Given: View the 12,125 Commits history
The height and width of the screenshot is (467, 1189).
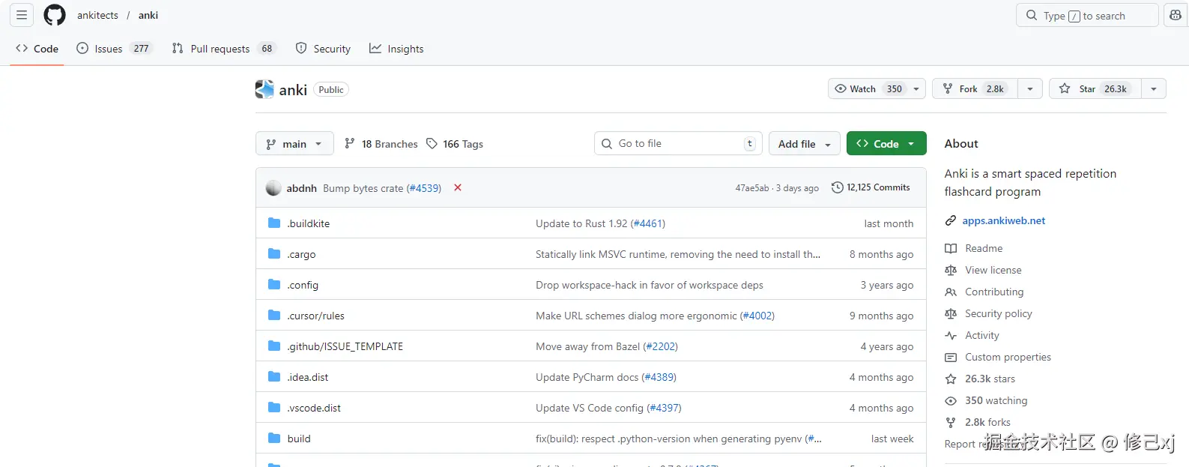Looking at the screenshot, I should (871, 187).
